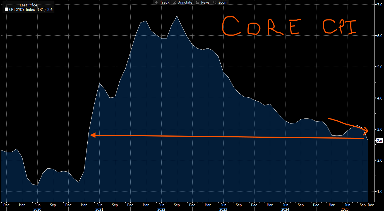
Task: Click the 2021 year label on time axis
Action: pos(99,209)
